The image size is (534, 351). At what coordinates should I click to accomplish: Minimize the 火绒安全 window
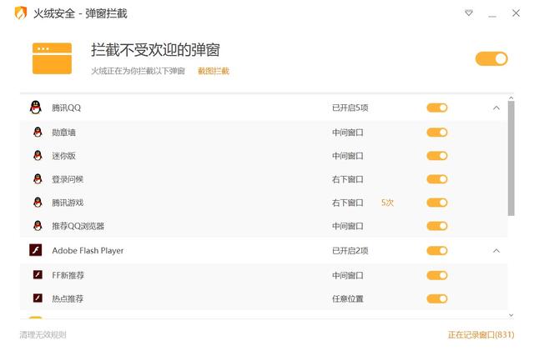coord(492,15)
